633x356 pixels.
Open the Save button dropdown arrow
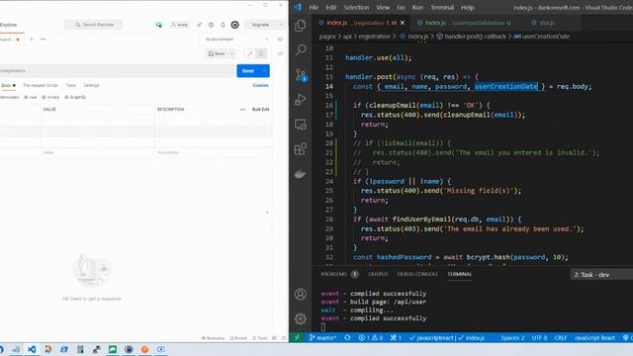[x=231, y=53]
